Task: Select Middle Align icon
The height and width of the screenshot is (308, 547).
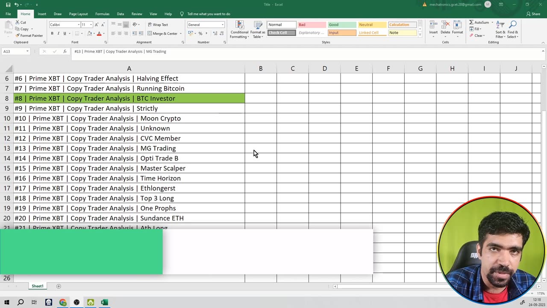Action: pyautogui.click(x=120, y=24)
